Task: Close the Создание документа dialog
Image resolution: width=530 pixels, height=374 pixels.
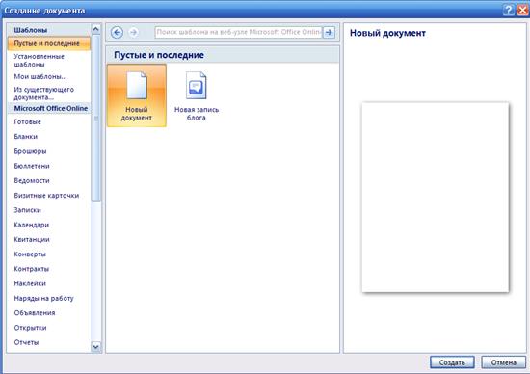Action: (x=522, y=11)
